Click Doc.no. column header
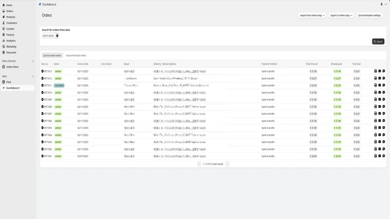This screenshot has width=390, height=219. pyautogui.click(x=45, y=64)
